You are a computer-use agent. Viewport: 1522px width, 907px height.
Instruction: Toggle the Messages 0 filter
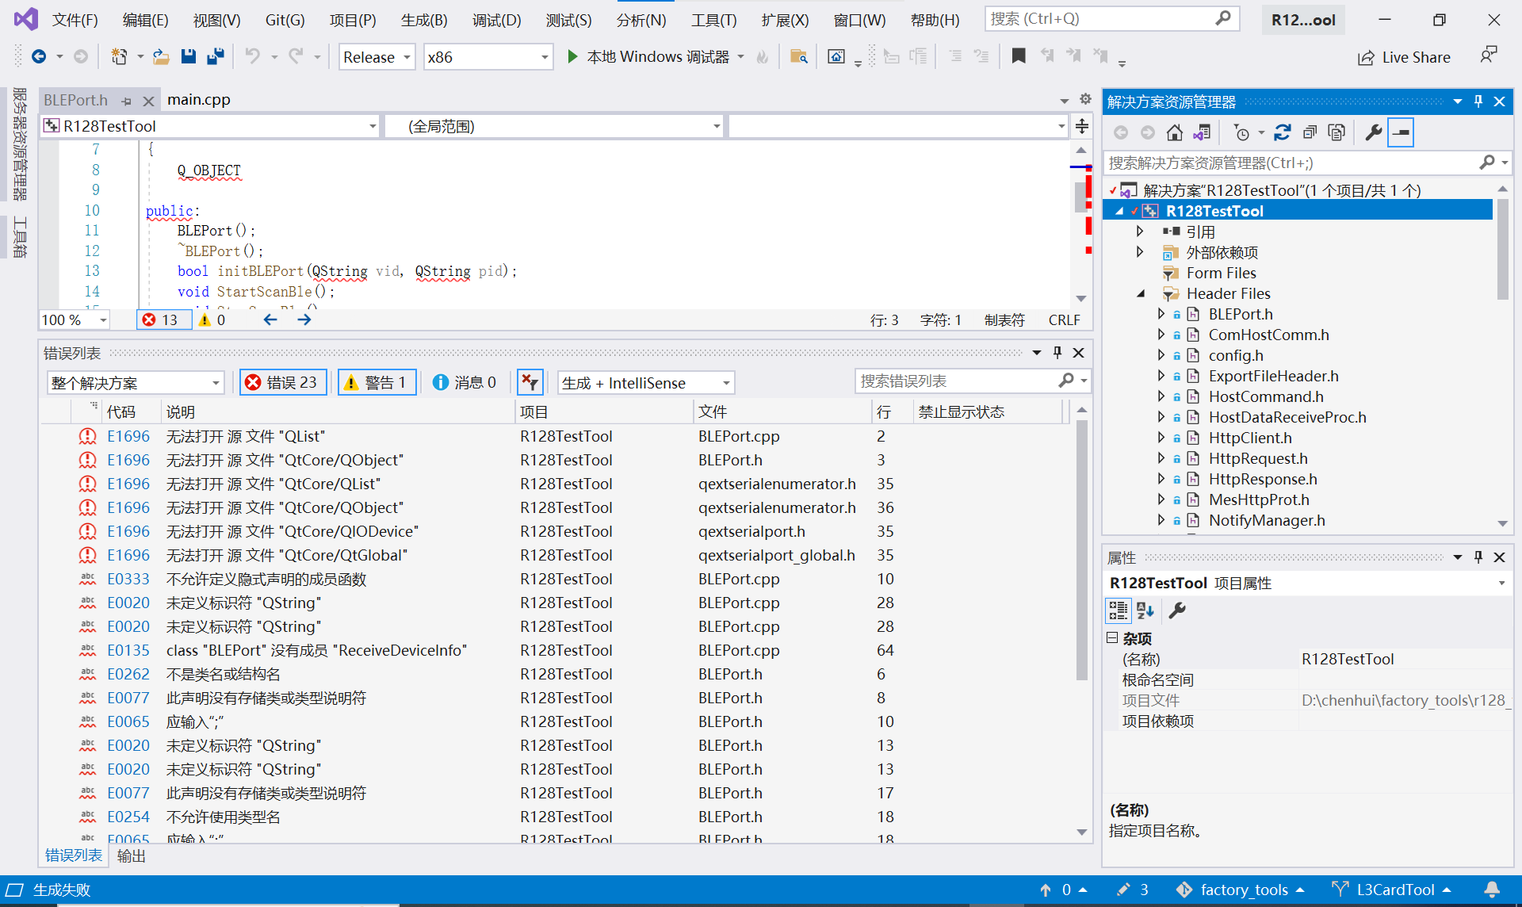[465, 383]
